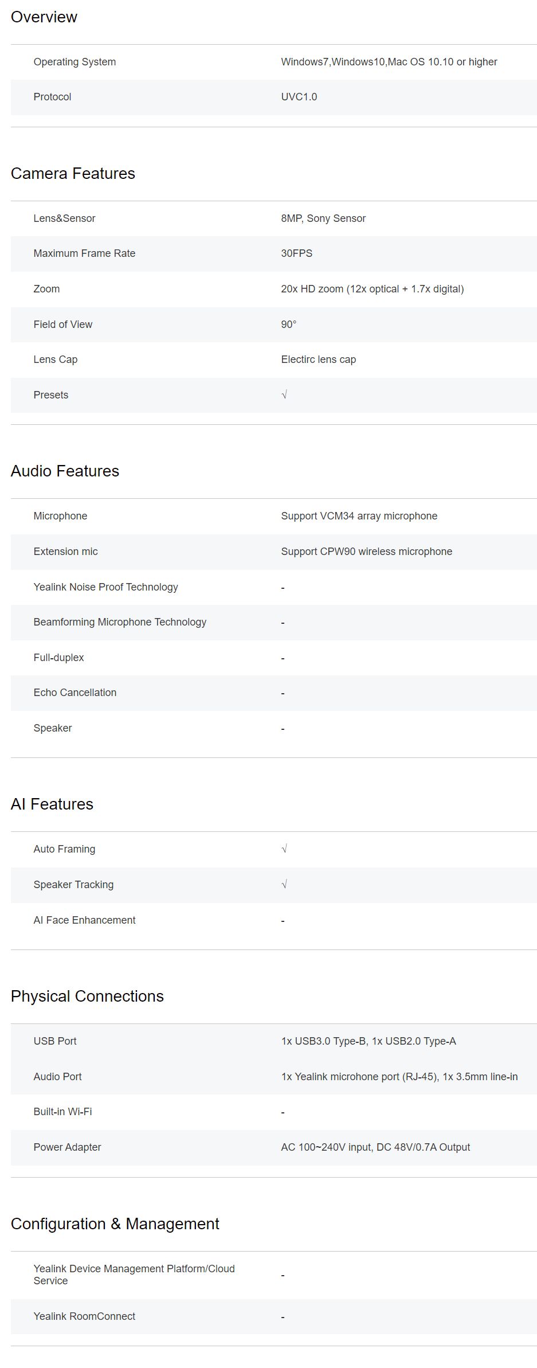The width and height of the screenshot is (537, 1368).
Task: Select the 20x HD zoom specification text
Action: coord(372,289)
